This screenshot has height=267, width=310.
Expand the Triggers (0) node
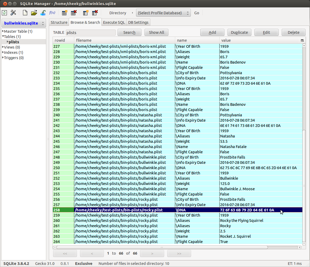click(x=3, y=58)
